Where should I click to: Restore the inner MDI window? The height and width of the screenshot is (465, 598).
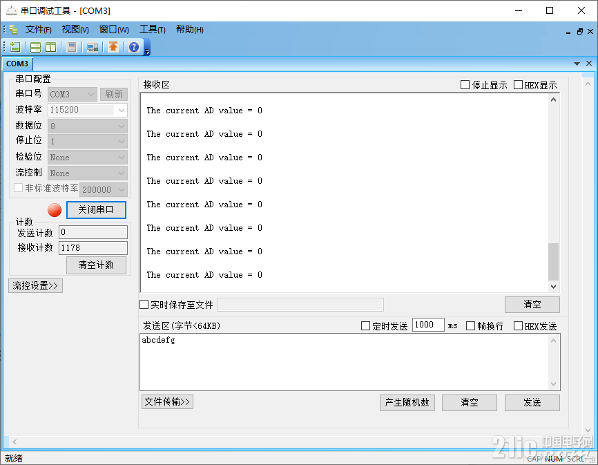[x=579, y=32]
